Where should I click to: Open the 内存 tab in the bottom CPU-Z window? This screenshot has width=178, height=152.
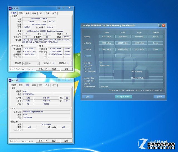34,85
